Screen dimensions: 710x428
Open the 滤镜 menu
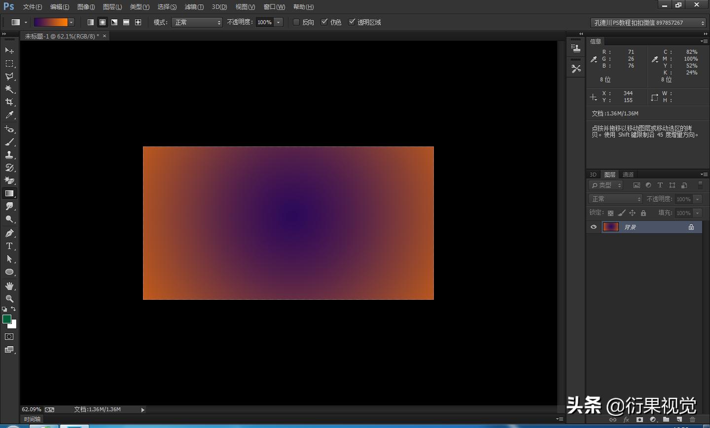(x=193, y=6)
